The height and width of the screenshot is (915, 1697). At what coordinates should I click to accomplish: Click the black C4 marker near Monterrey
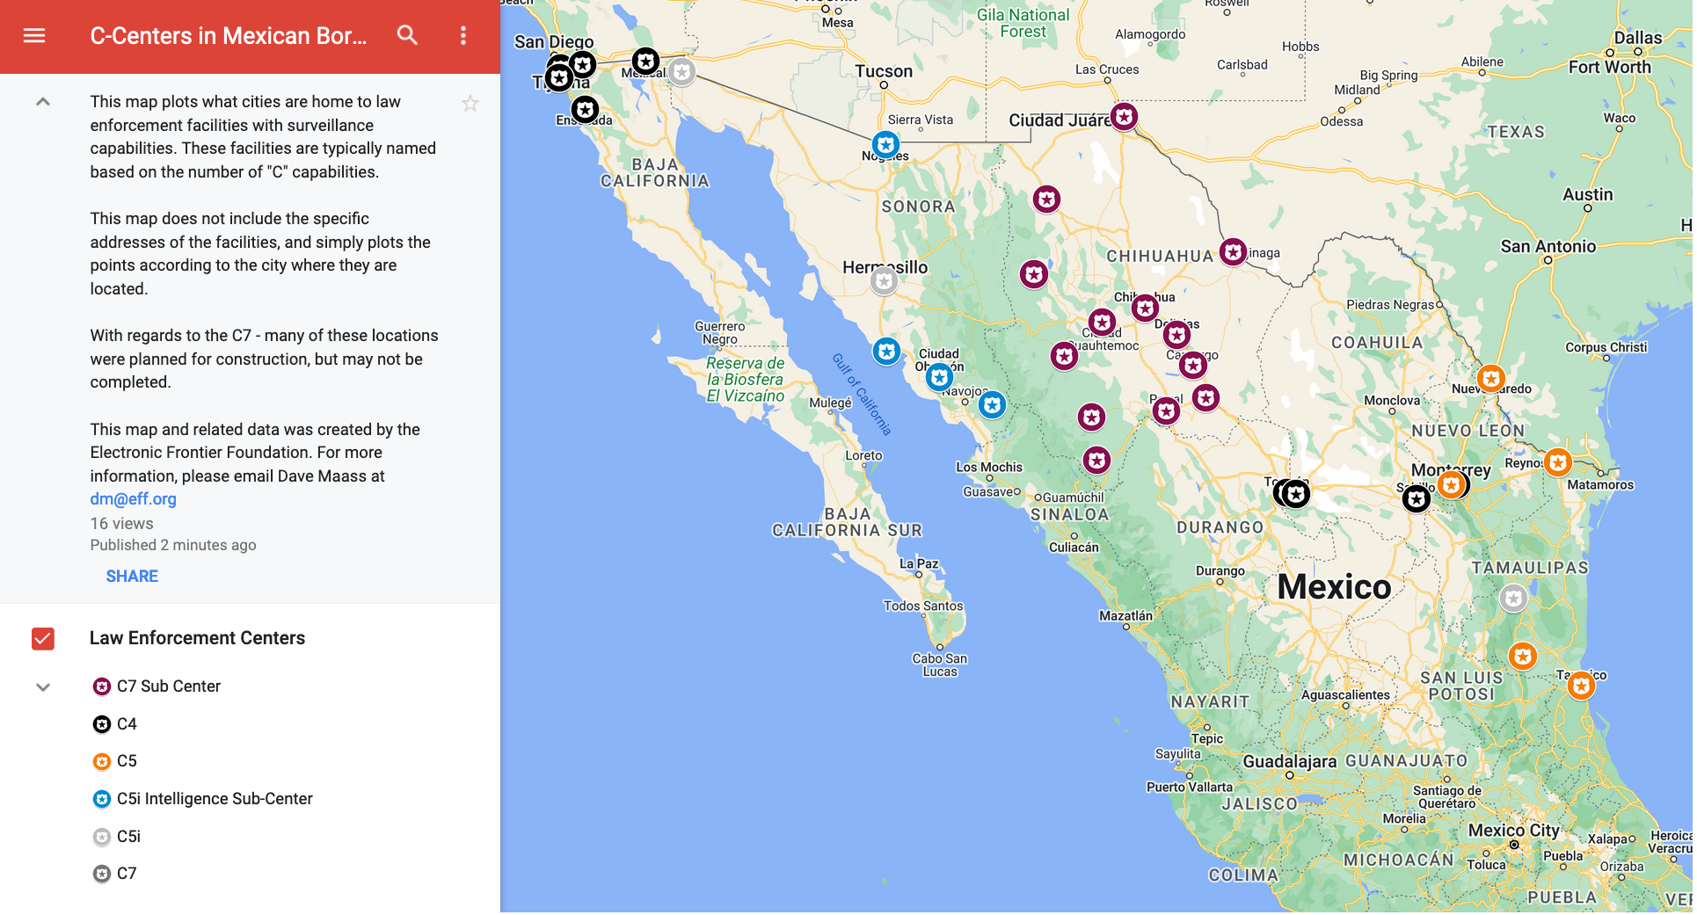click(1415, 499)
